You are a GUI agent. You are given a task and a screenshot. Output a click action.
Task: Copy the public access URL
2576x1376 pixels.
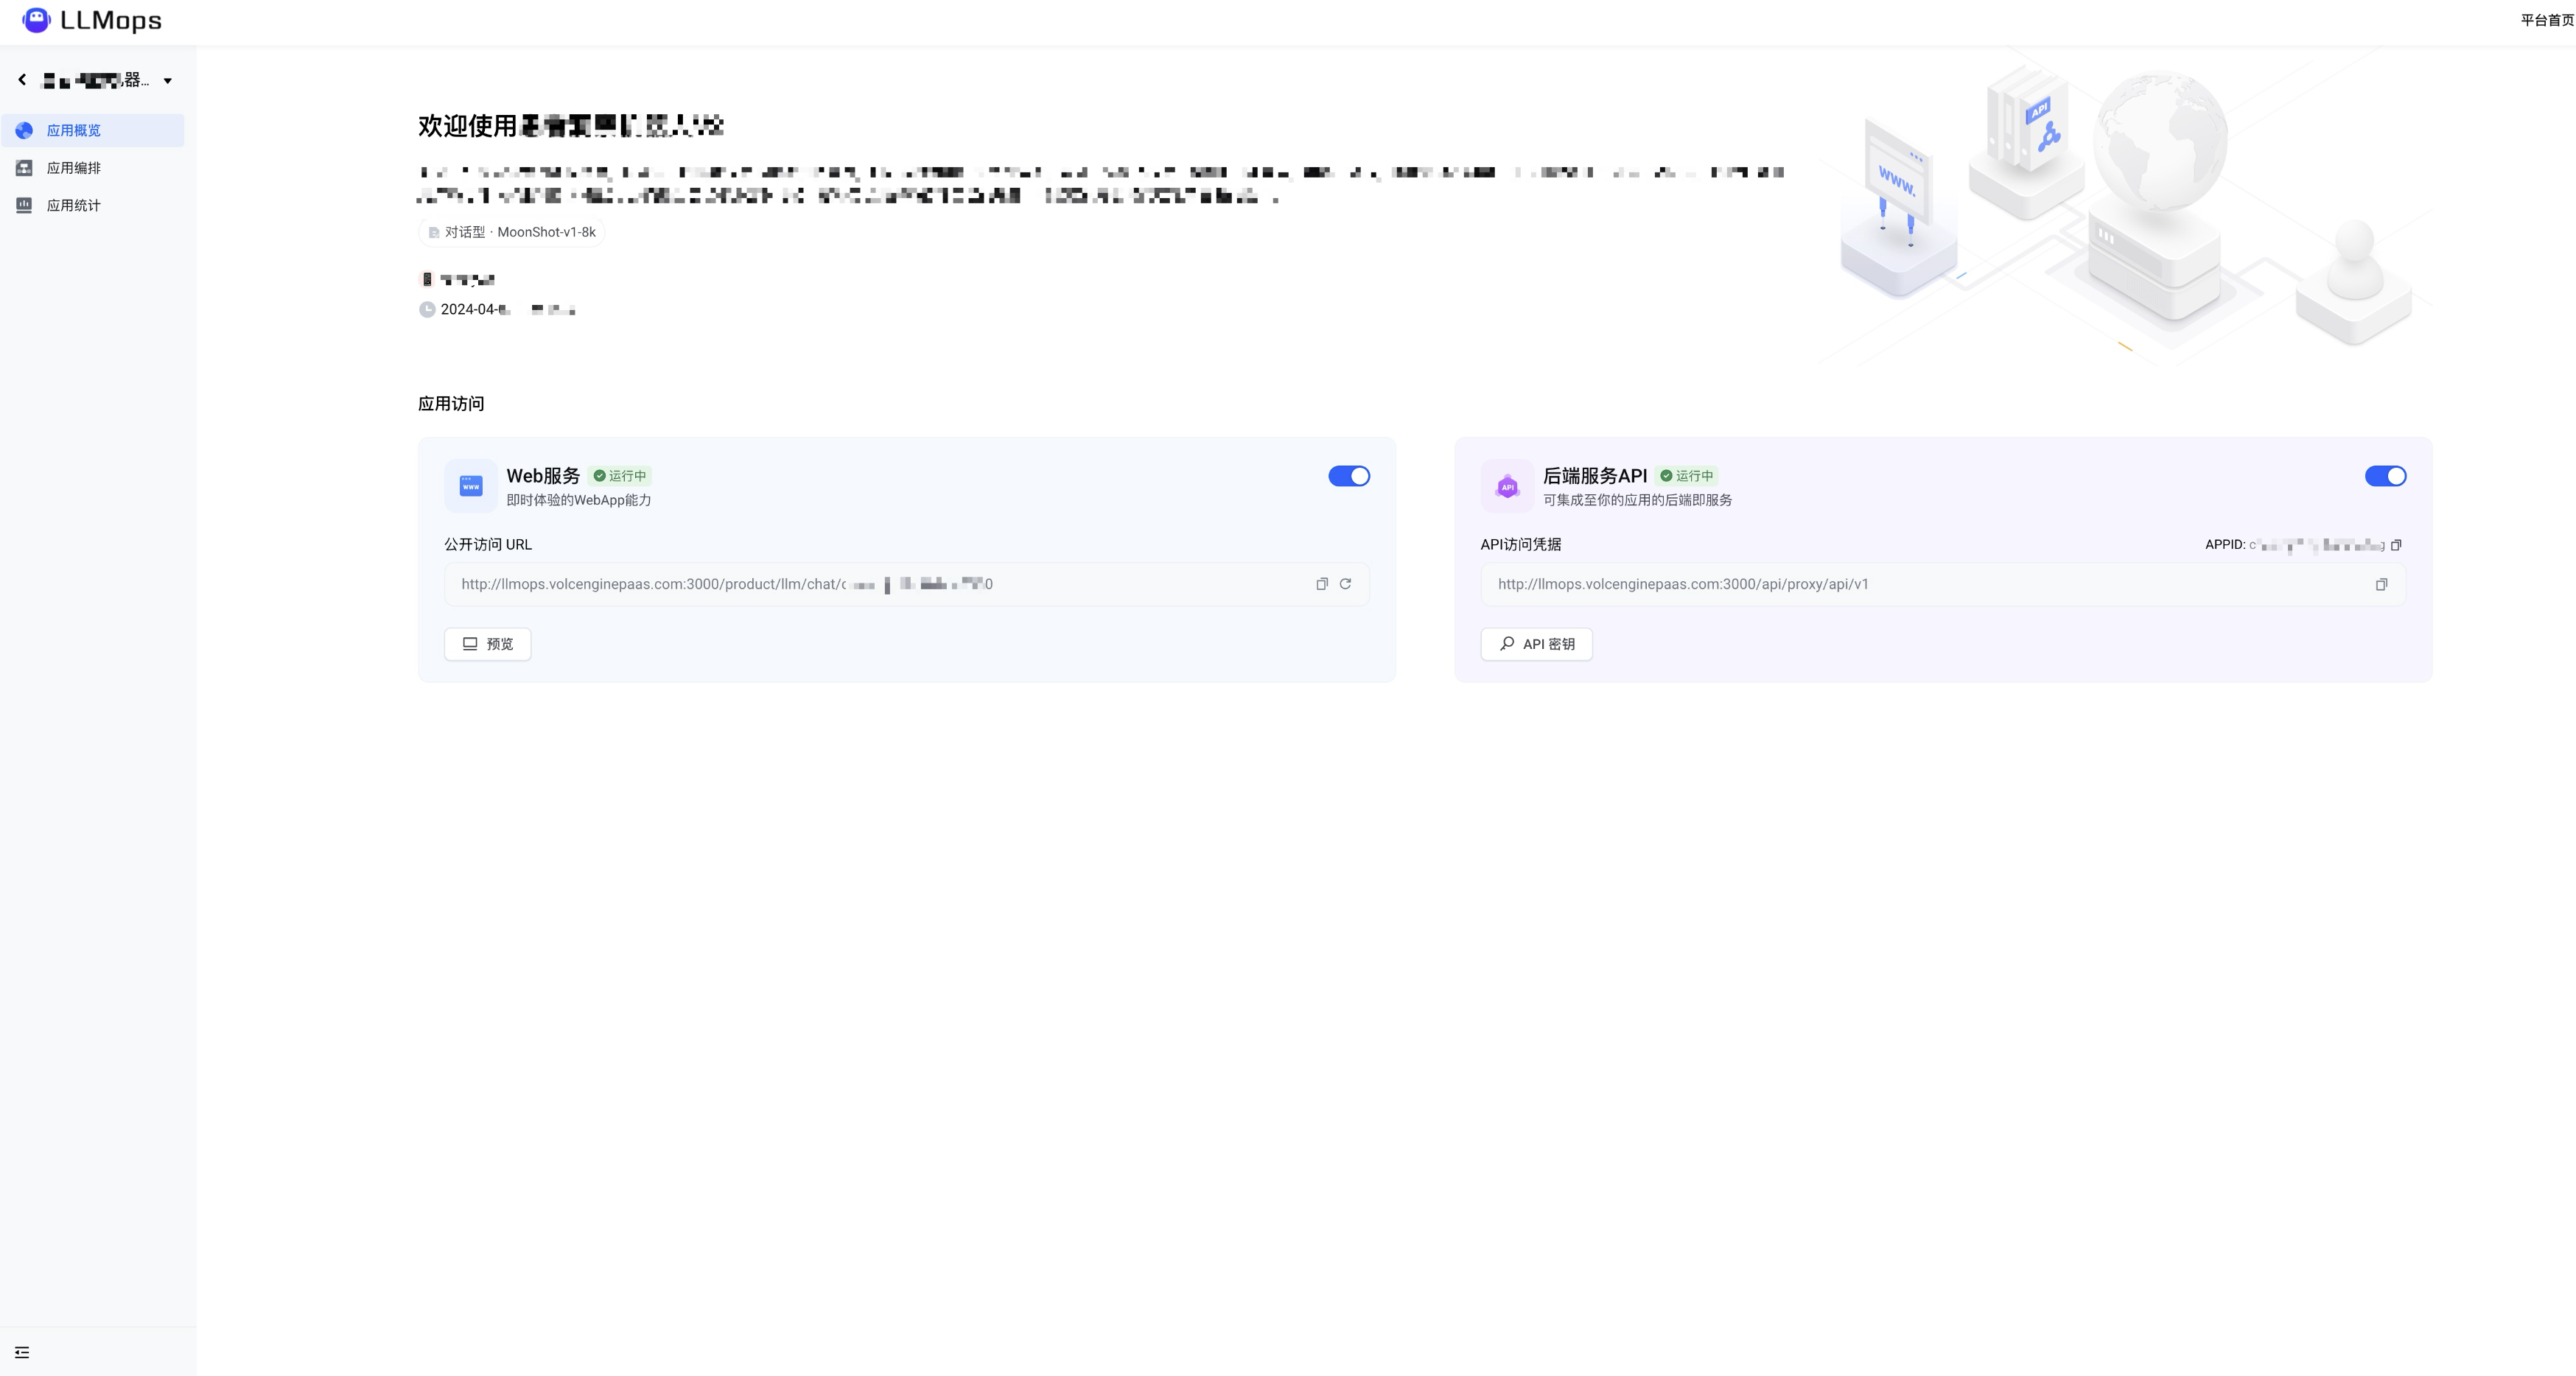(x=1322, y=584)
